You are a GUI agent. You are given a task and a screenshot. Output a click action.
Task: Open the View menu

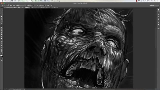pos(49,1)
